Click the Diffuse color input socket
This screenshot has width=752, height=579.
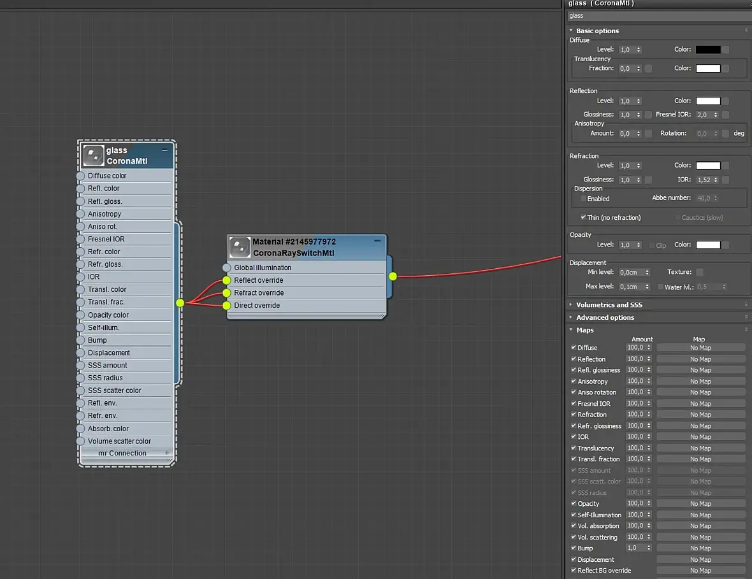point(81,176)
